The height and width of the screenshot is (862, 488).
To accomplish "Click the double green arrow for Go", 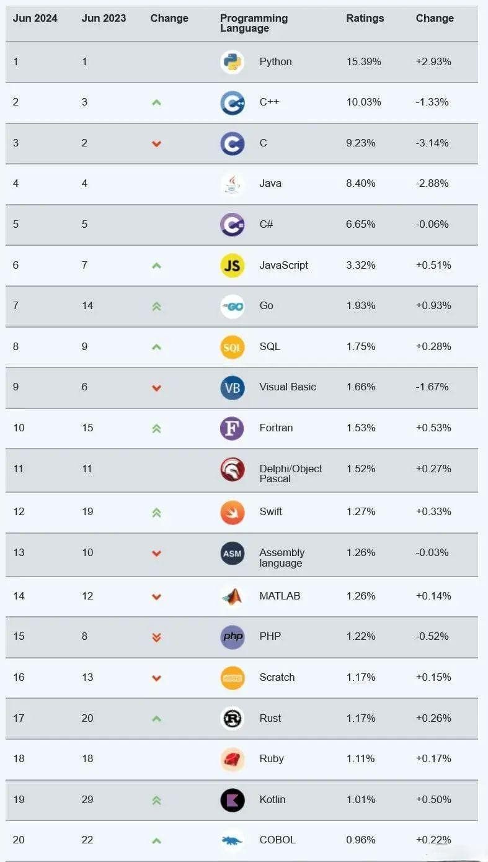I will coord(156,306).
